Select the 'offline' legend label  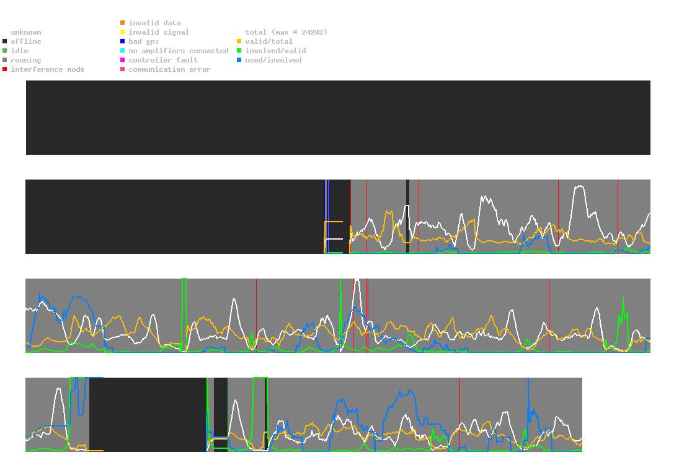(x=26, y=41)
